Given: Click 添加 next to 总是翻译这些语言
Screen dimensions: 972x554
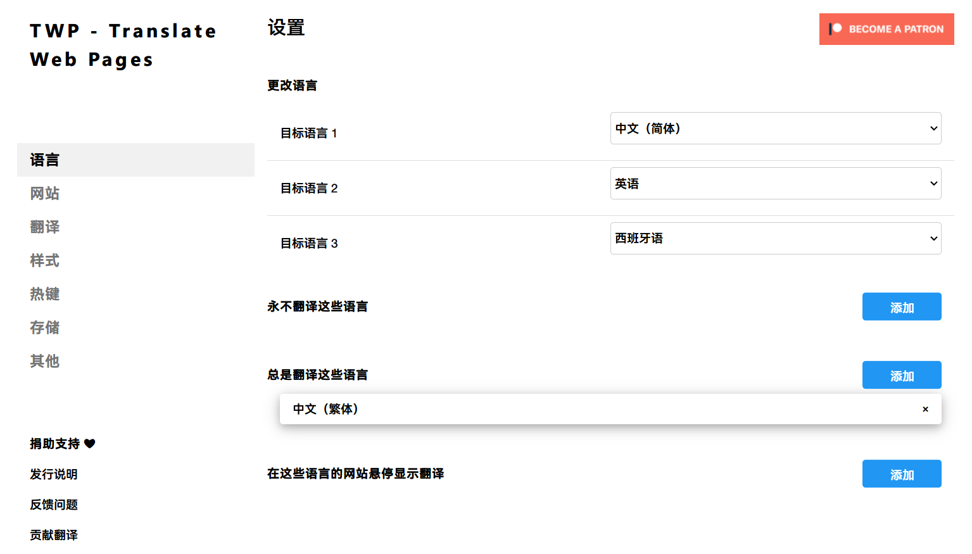Looking at the screenshot, I should (x=902, y=375).
